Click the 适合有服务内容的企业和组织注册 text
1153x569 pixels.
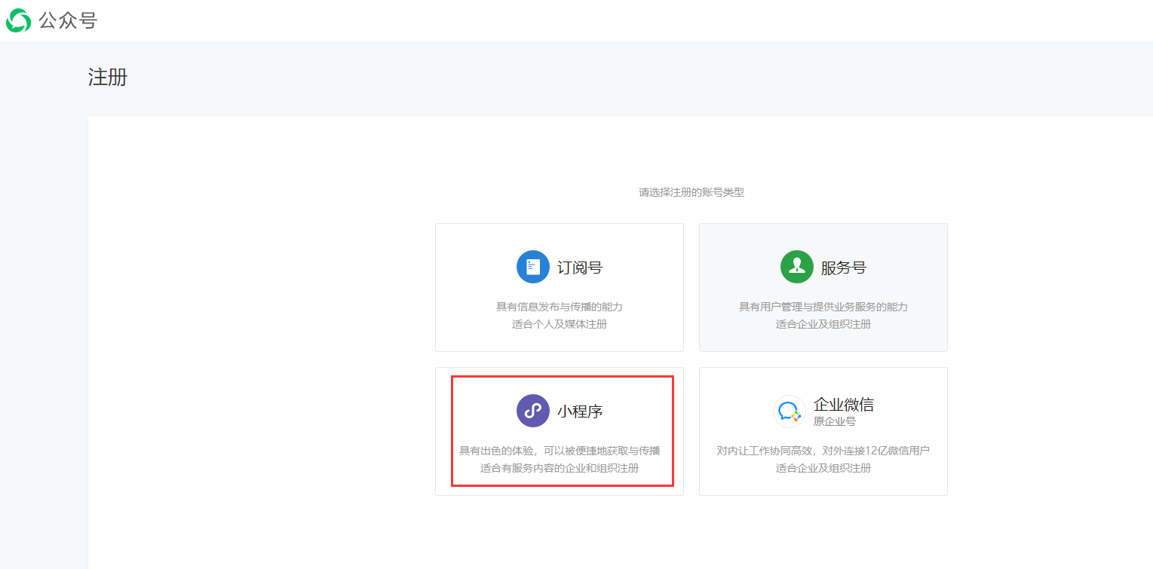click(x=560, y=468)
